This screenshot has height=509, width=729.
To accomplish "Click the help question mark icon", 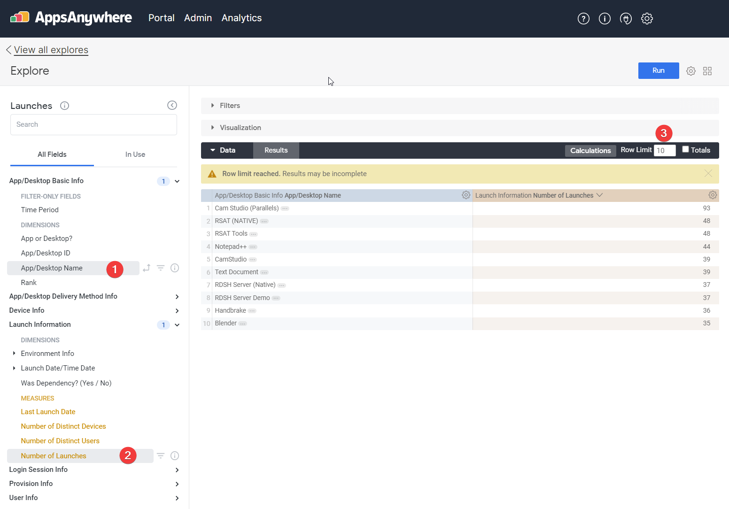I will 583,19.
